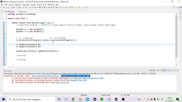Open the Project menu
182x102 pixels.
point(39,5)
